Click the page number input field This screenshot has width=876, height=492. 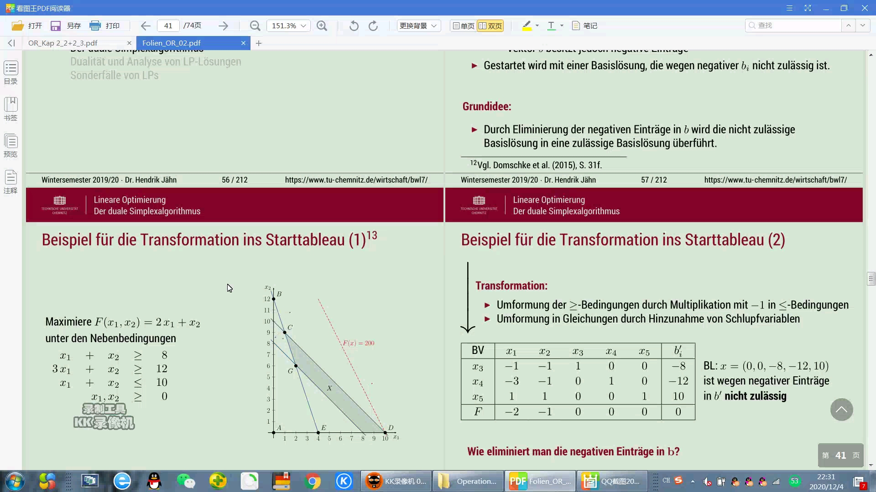168,26
